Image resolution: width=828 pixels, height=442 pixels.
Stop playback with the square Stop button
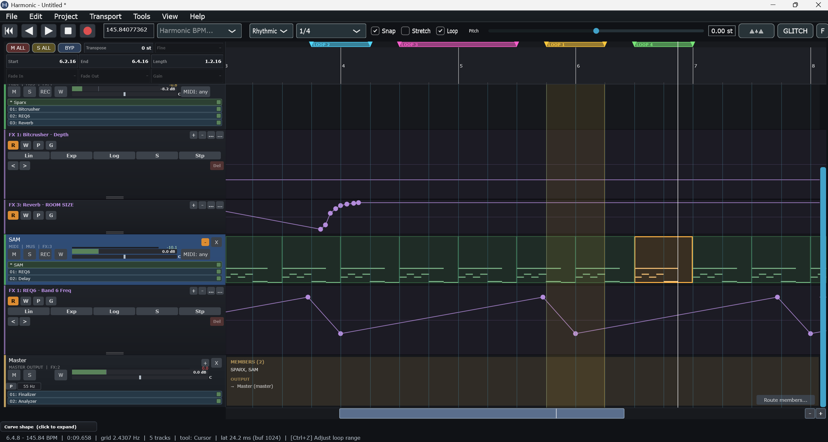coord(68,31)
